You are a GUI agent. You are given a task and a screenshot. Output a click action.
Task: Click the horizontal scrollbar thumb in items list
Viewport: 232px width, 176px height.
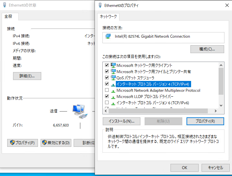(158, 111)
